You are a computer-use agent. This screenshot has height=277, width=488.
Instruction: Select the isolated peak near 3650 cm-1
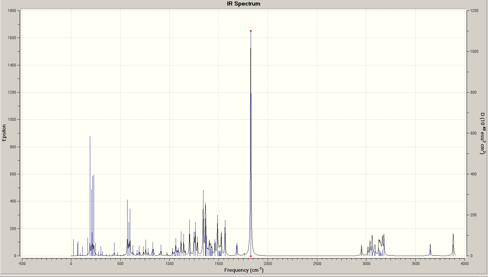coord(430,250)
